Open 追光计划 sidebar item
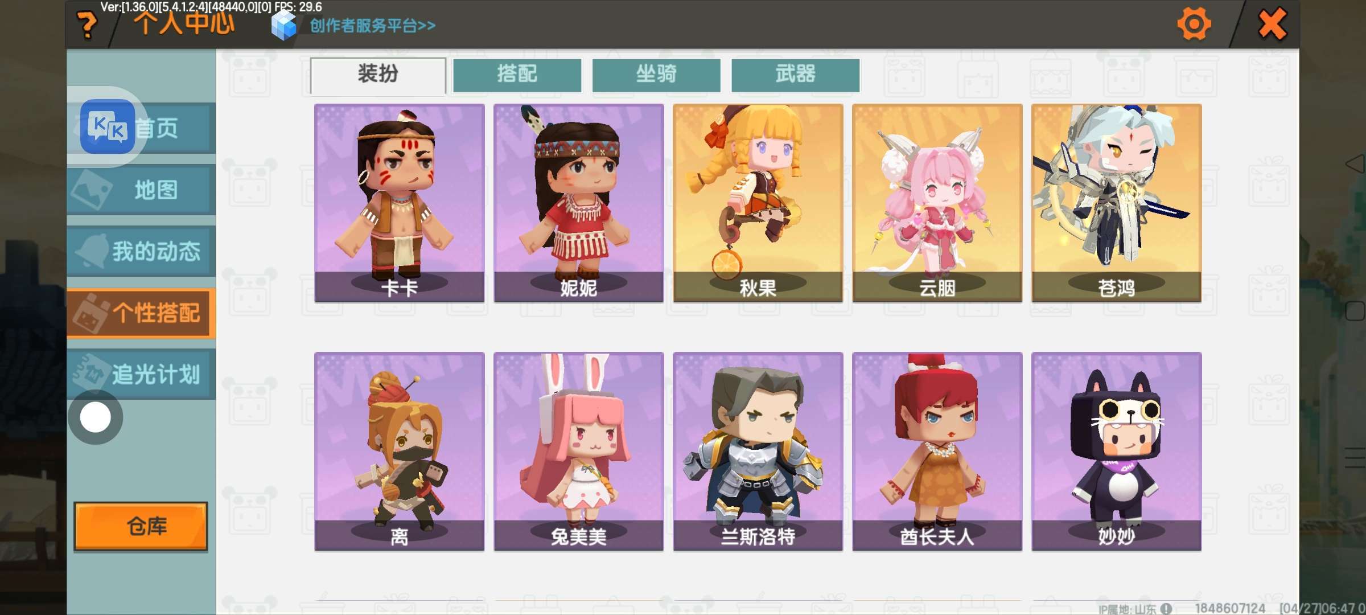 pyautogui.click(x=141, y=374)
